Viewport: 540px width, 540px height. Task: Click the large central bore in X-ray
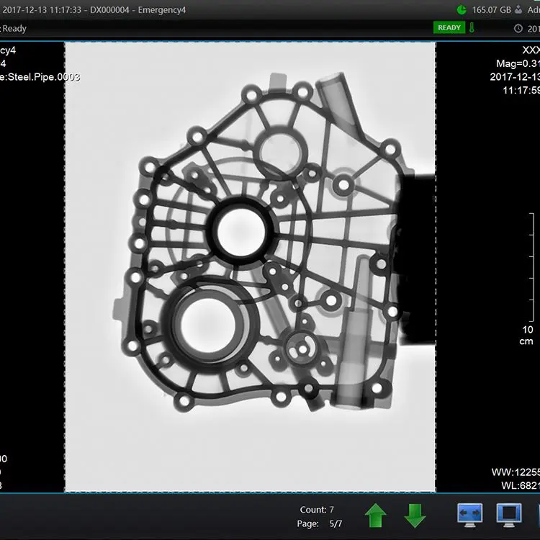pos(240,230)
